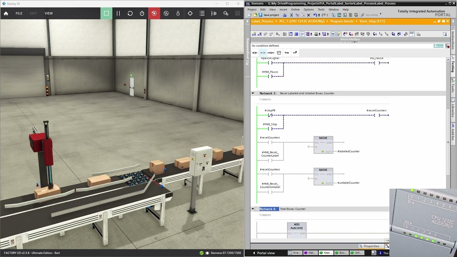
Task: Open the FILE menu in Factory IO
Action: (x=19, y=13)
